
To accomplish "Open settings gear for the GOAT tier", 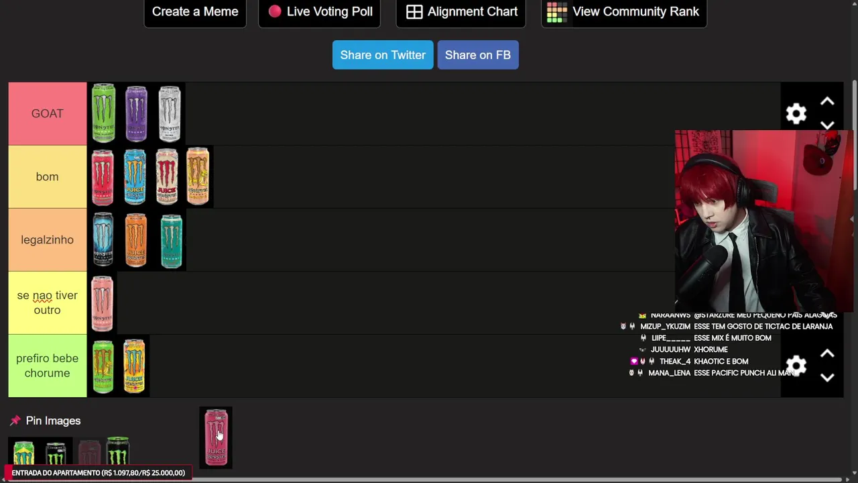I will click(796, 113).
